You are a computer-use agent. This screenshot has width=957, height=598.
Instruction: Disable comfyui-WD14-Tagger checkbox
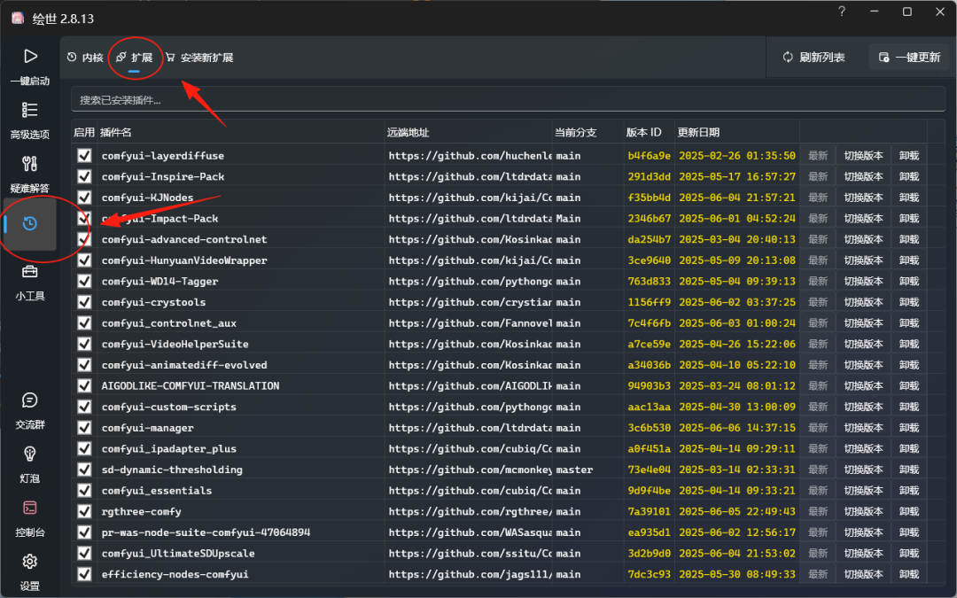[84, 281]
